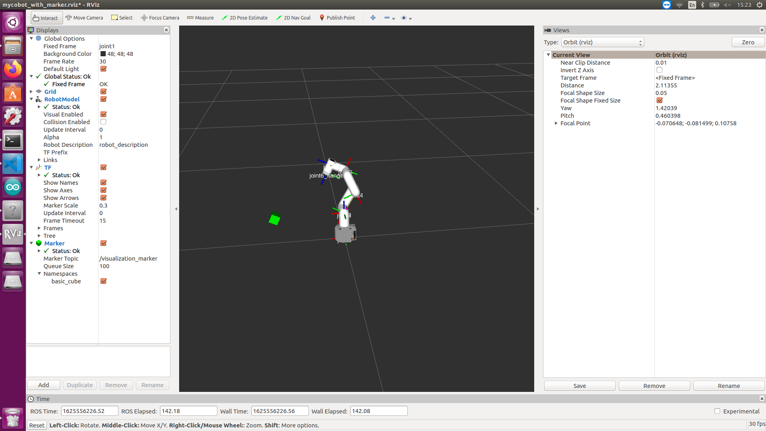The width and height of the screenshot is (766, 431).
Task: Click the Background Color swatch
Action: (103, 54)
